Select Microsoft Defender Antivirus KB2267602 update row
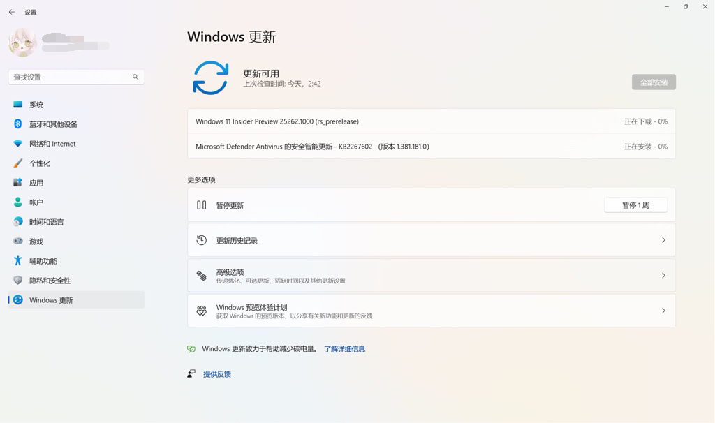The width and height of the screenshot is (715, 423). 432,147
